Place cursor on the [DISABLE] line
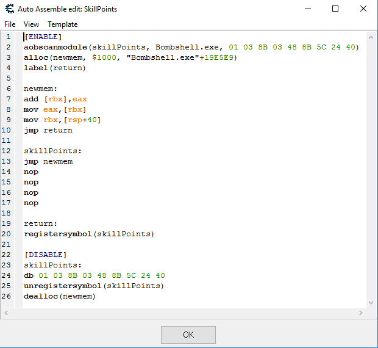The width and height of the screenshot is (378, 348). click(x=45, y=255)
